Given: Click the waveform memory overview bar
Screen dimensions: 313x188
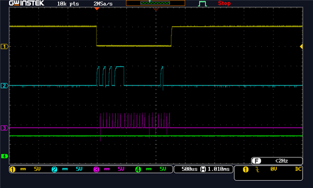Looking at the screenshot, I should point(156,3).
